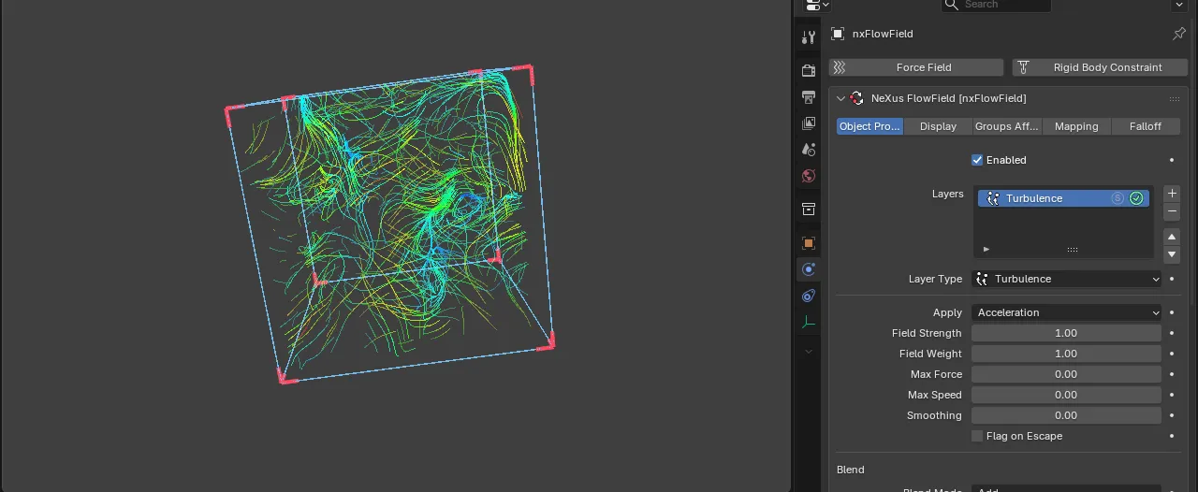Viewport: 1198px width, 492px height.
Task: Toggle the Turbulence layer active checkmark
Action: [x=1136, y=198]
